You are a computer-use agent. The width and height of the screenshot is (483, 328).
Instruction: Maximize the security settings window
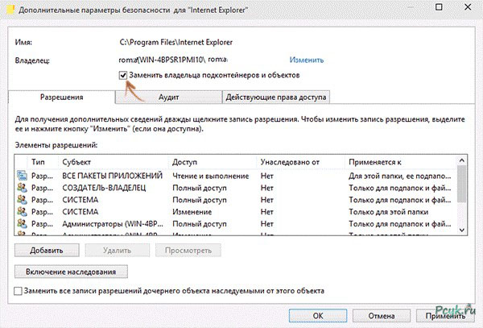point(439,7)
